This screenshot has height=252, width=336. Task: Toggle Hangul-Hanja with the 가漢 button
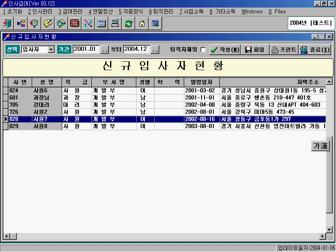[320, 146]
